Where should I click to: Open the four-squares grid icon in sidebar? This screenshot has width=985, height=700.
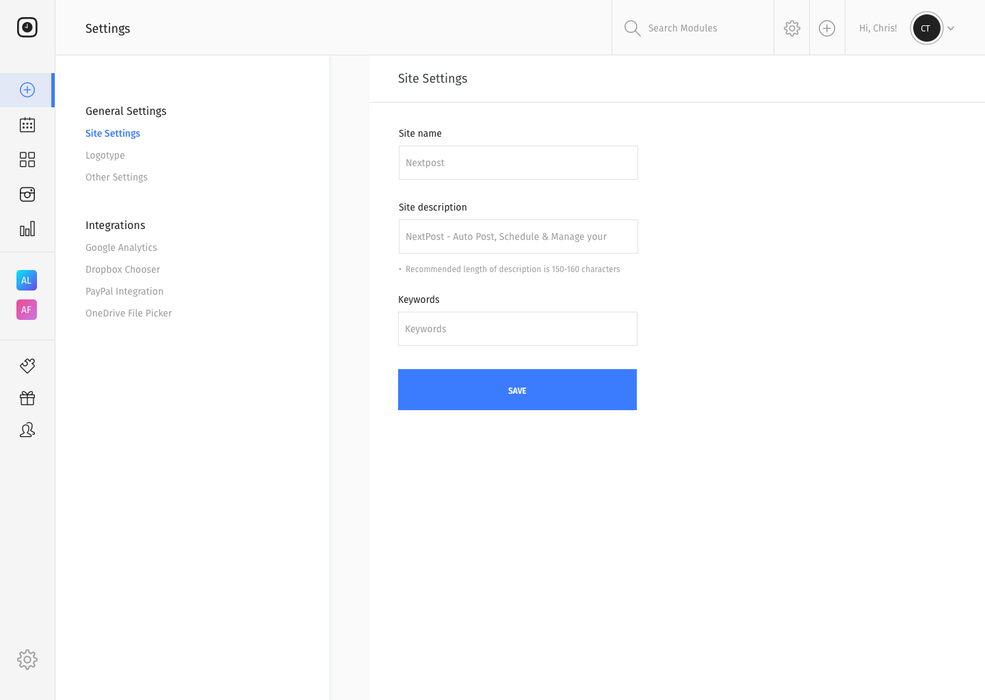pos(27,159)
